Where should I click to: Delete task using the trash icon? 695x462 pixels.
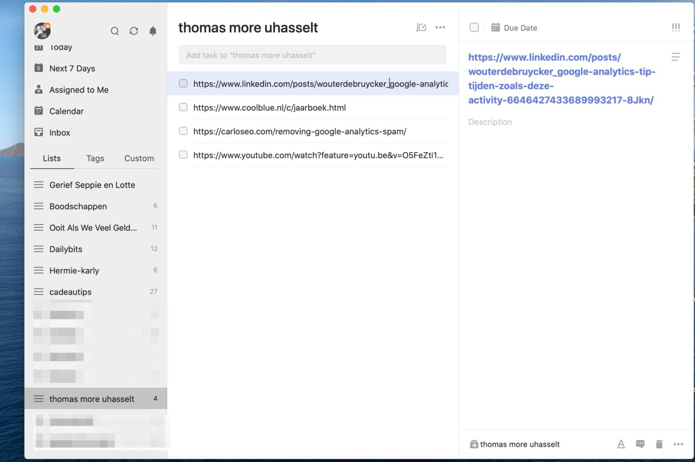659,444
